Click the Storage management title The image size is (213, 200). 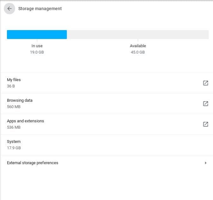tap(40, 9)
